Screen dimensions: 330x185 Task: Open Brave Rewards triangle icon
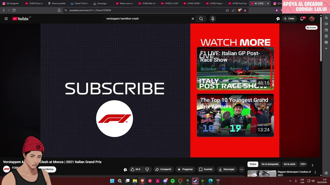coord(245,10)
